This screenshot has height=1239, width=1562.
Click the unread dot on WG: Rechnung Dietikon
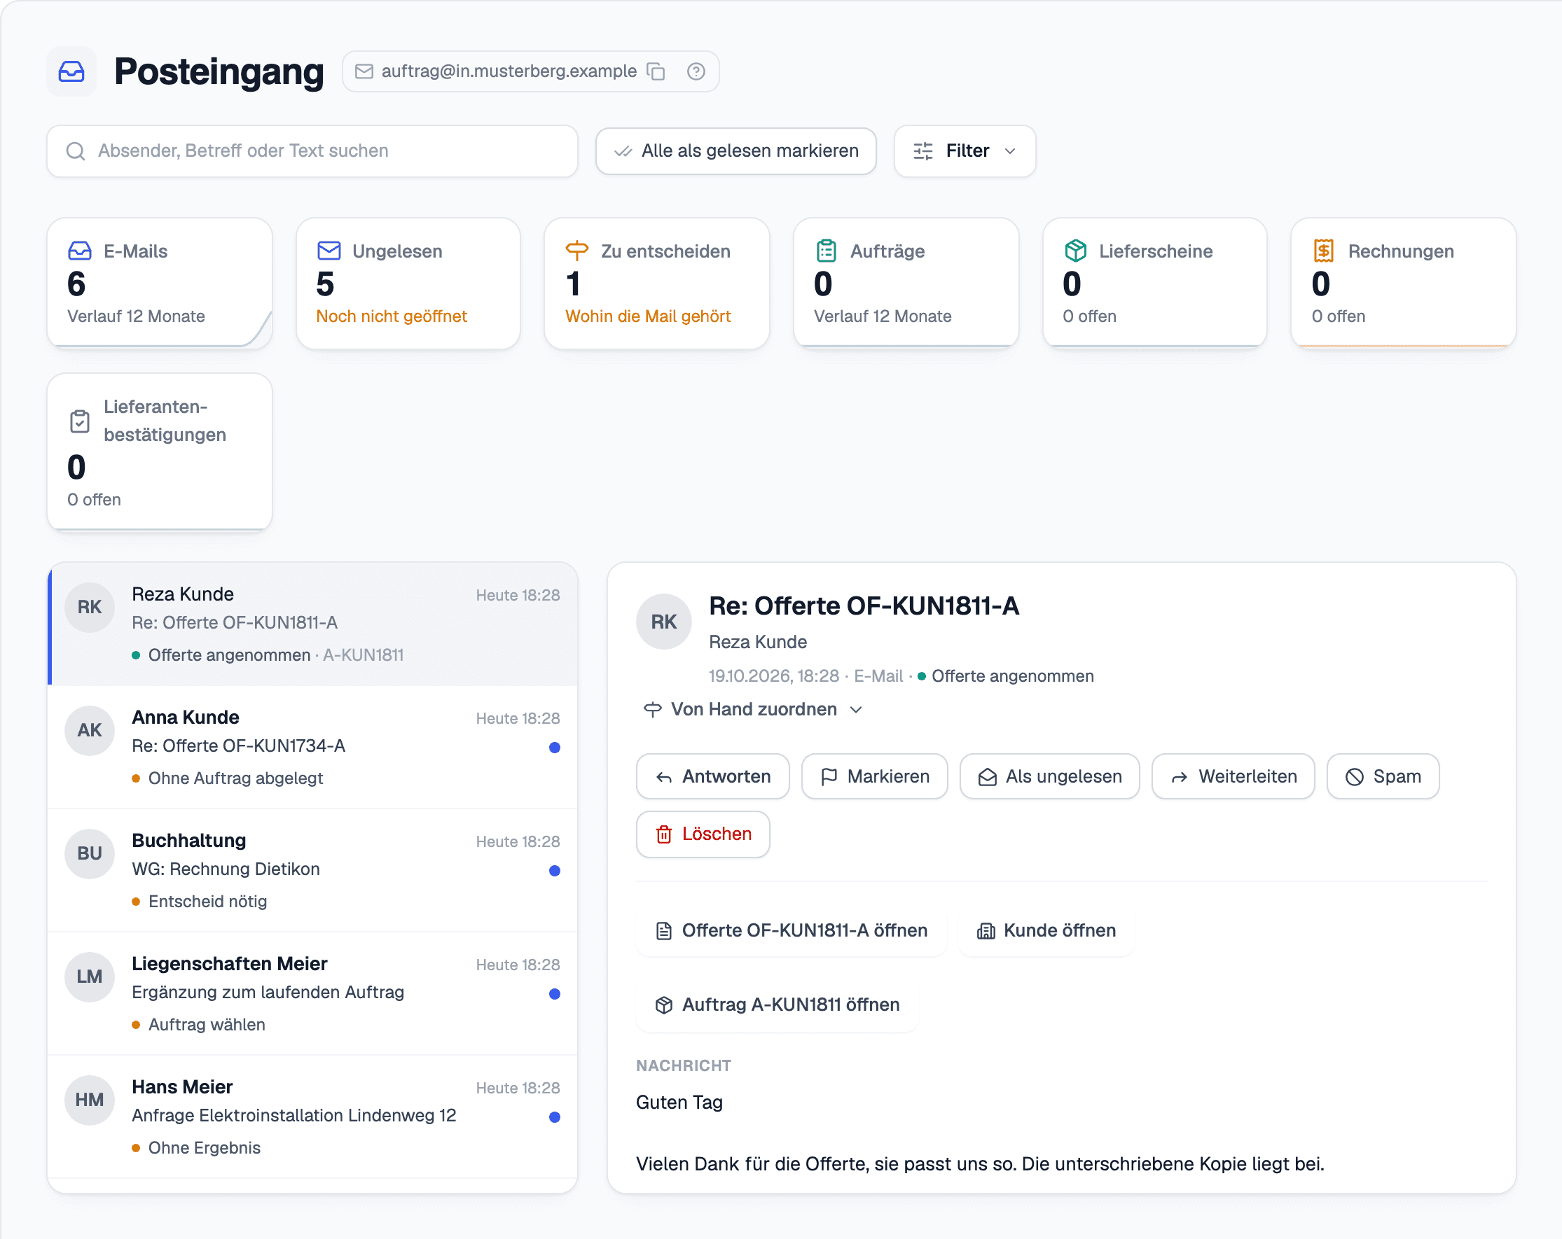click(x=554, y=870)
